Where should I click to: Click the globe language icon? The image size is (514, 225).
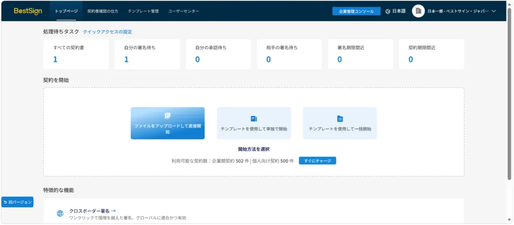coord(388,11)
